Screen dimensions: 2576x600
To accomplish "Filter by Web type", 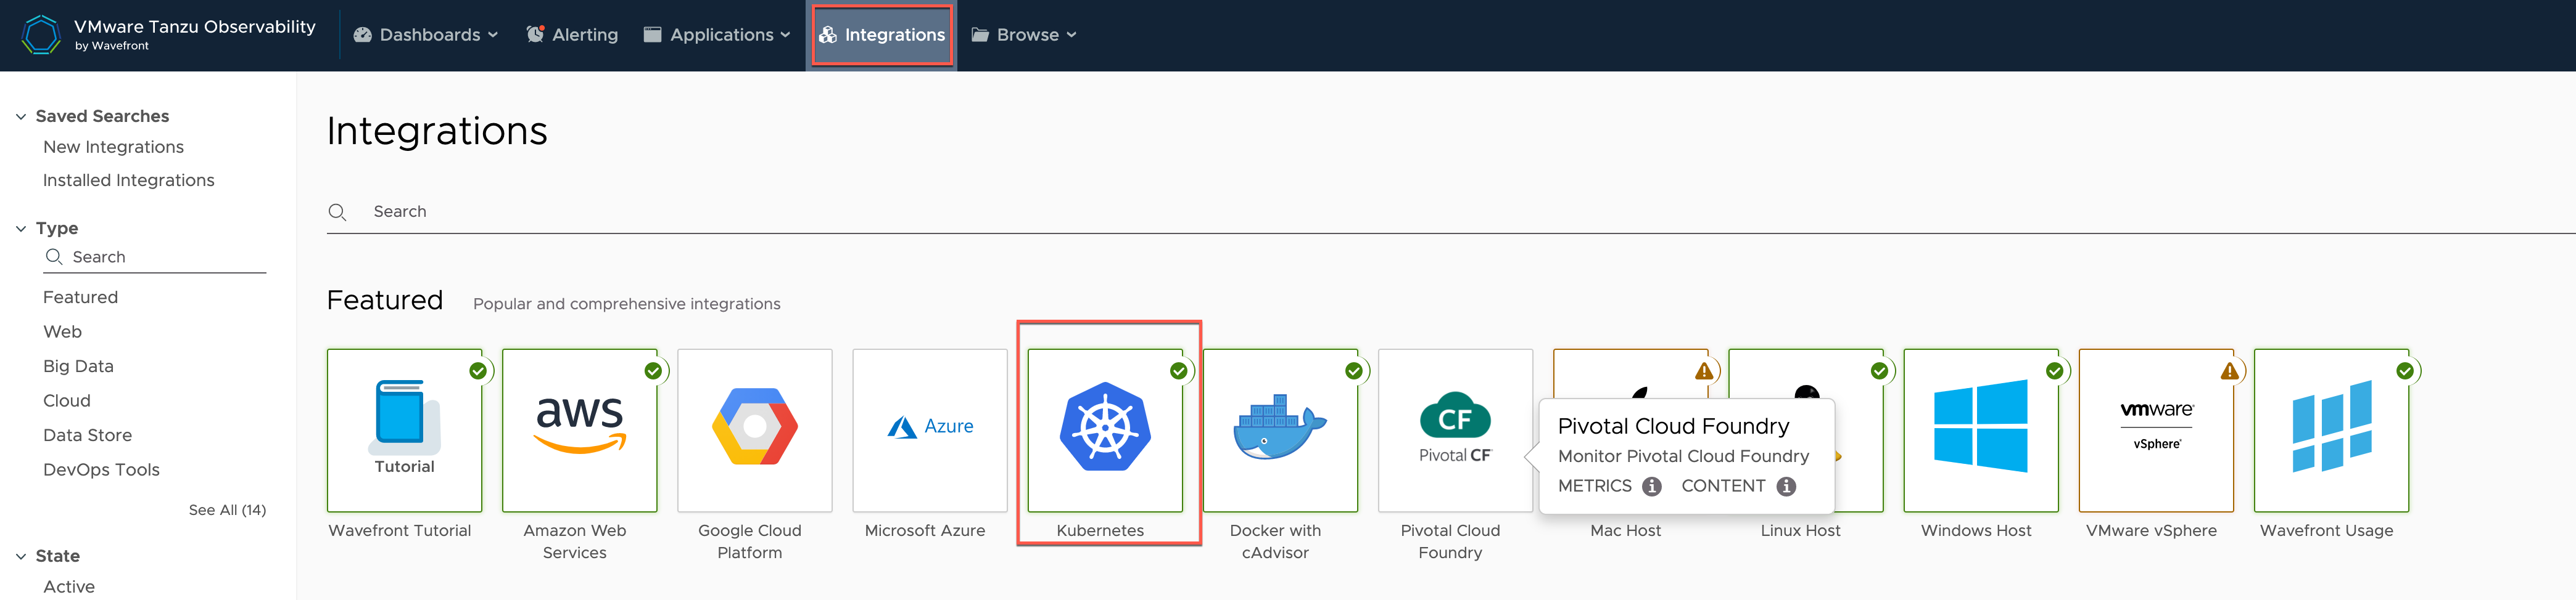I will (x=62, y=331).
